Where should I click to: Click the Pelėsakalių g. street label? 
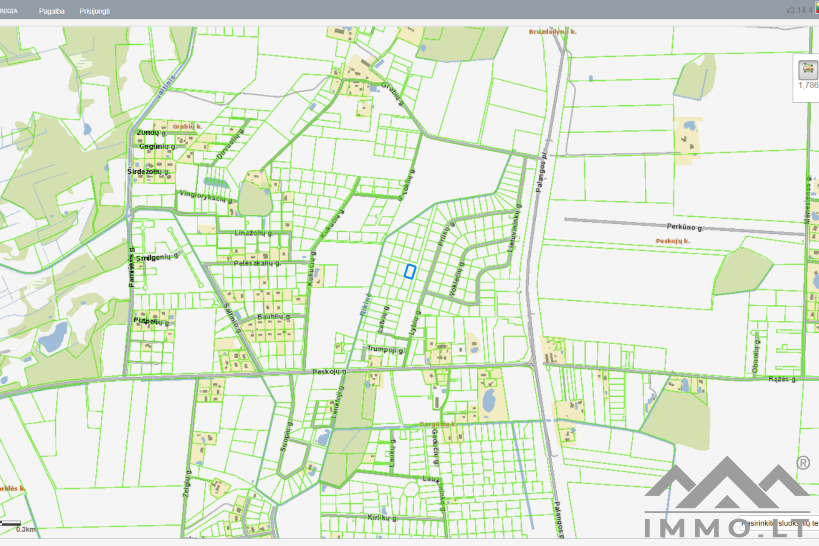(257, 263)
